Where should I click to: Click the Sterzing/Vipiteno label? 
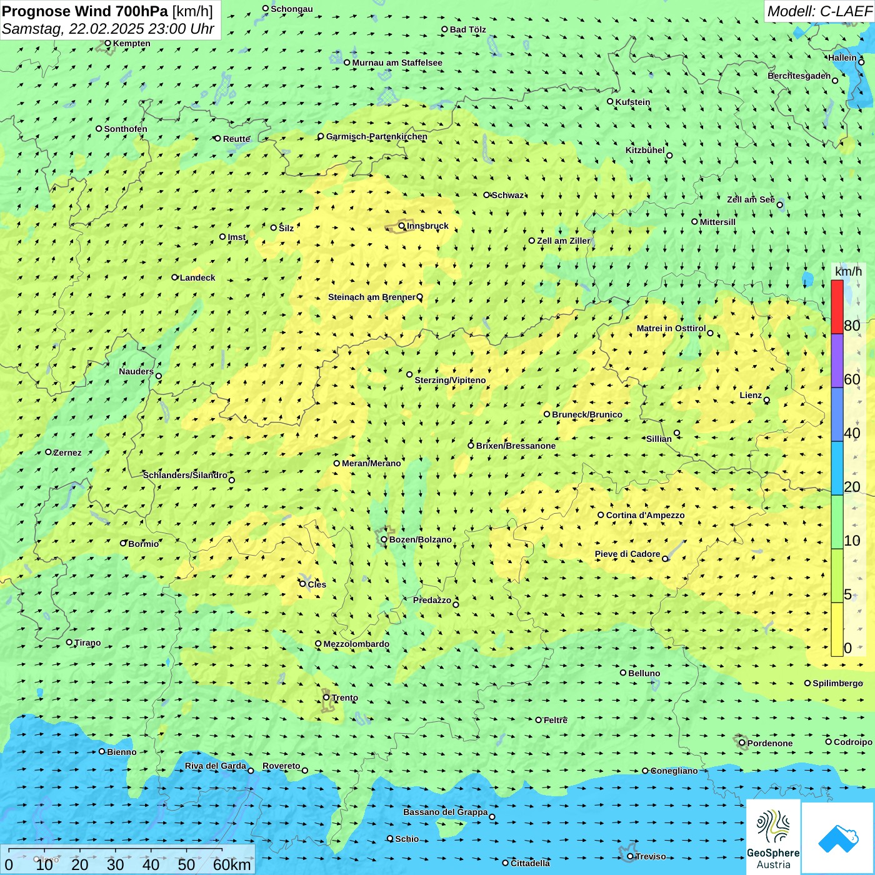(450, 380)
